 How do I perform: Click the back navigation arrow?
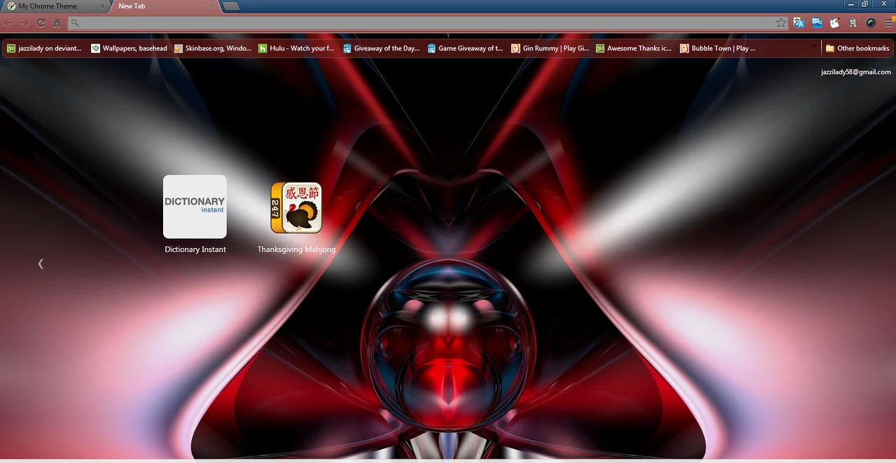click(x=8, y=23)
